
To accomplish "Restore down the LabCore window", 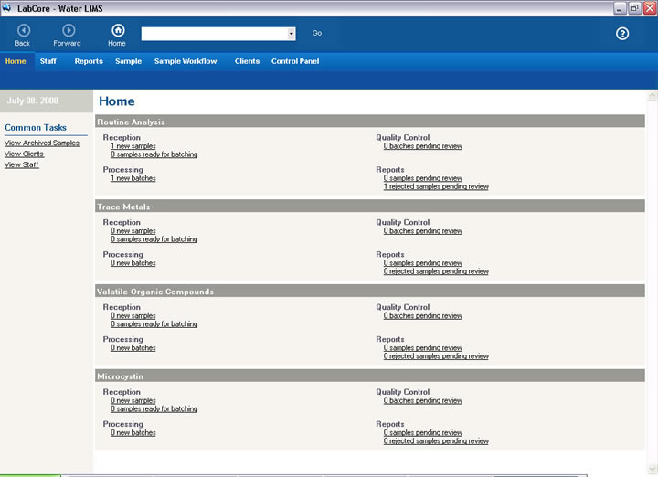I will point(634,8).
